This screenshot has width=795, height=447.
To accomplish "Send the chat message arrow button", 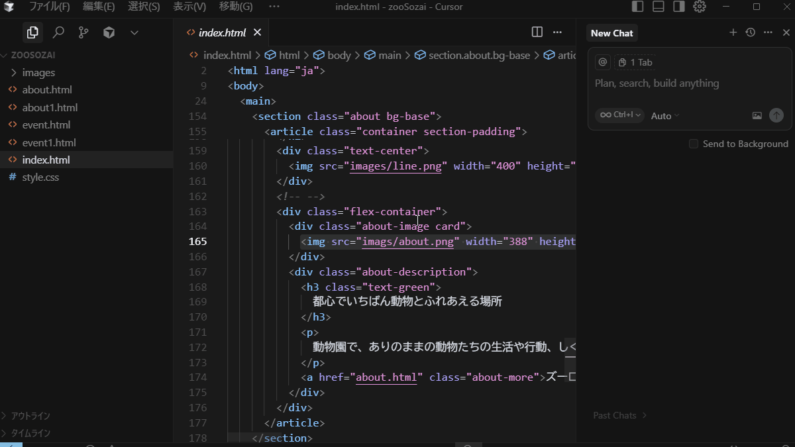I will click(x=776, y=115).
